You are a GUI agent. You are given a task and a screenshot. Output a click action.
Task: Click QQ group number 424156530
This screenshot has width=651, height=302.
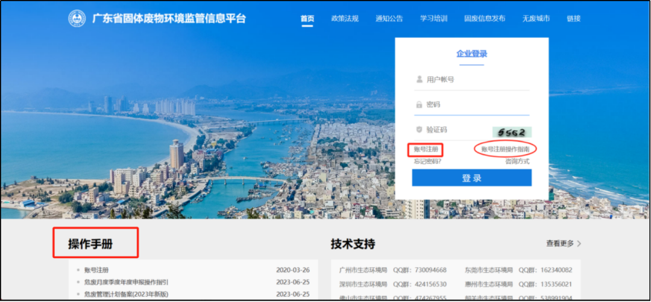[x=430, y=285]
